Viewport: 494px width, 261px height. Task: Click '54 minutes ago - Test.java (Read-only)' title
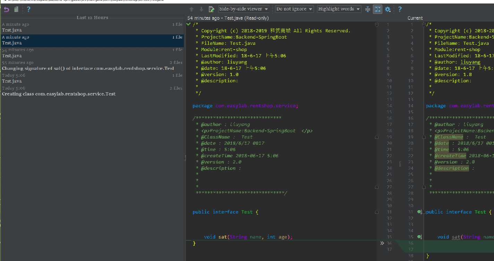pos(228,18)
